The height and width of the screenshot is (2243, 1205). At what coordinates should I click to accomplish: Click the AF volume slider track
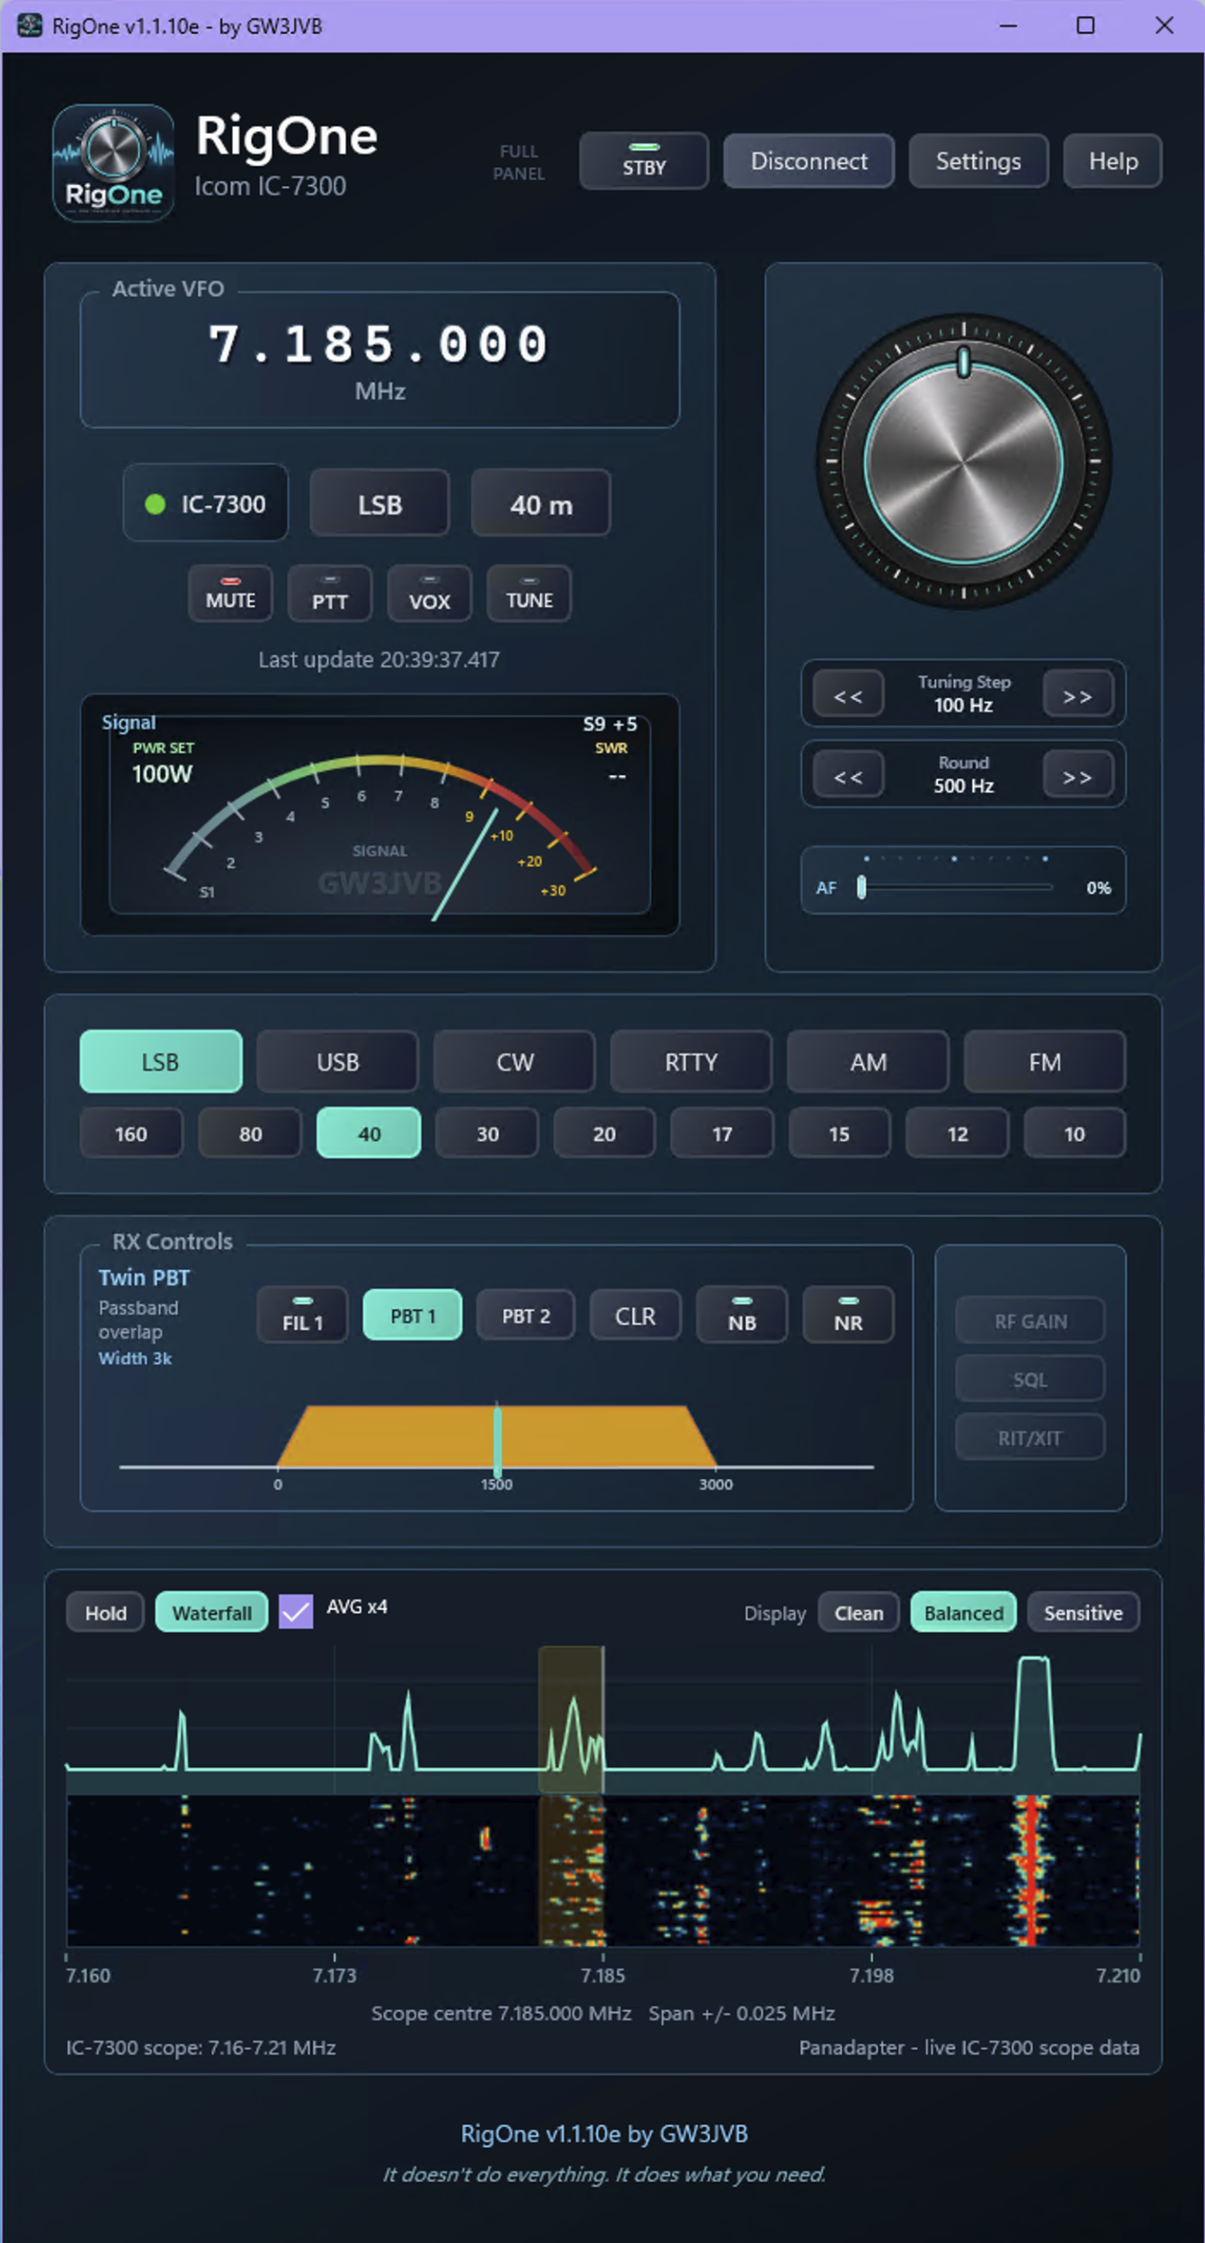point(957,888)
